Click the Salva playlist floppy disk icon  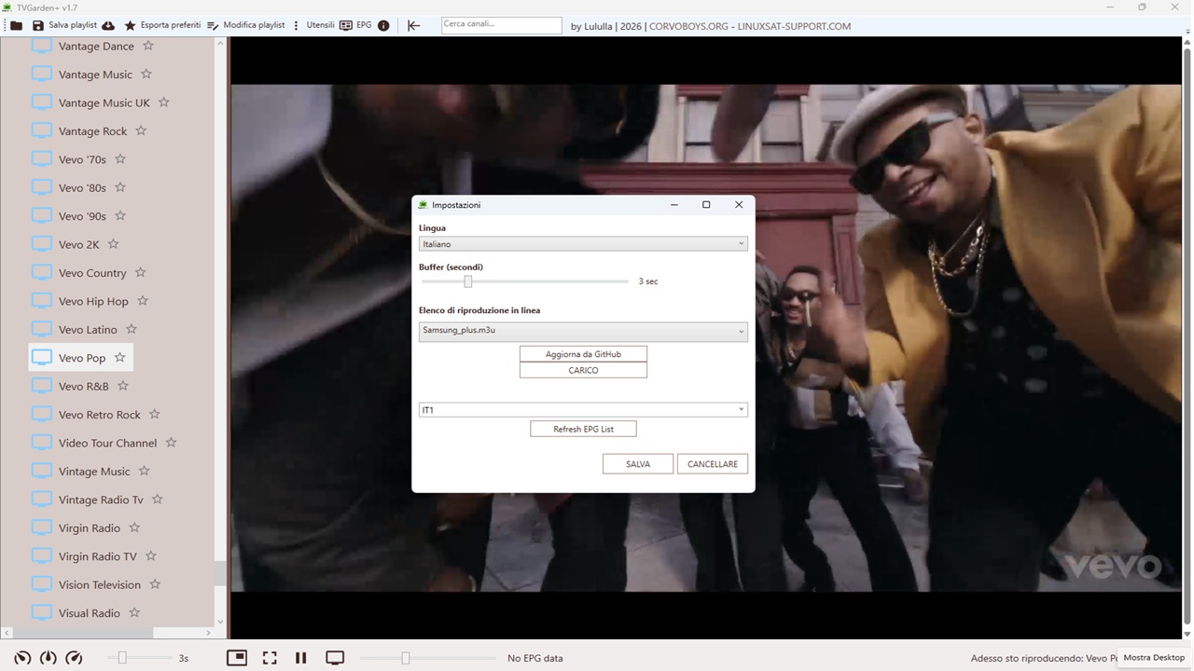[38, 26]
